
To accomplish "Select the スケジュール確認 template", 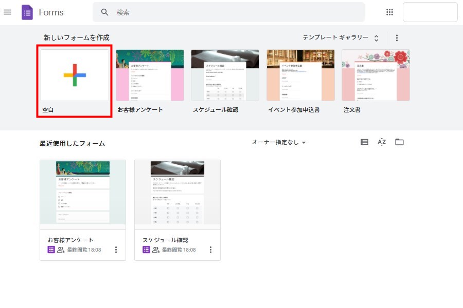I will [x=225, y=75].
